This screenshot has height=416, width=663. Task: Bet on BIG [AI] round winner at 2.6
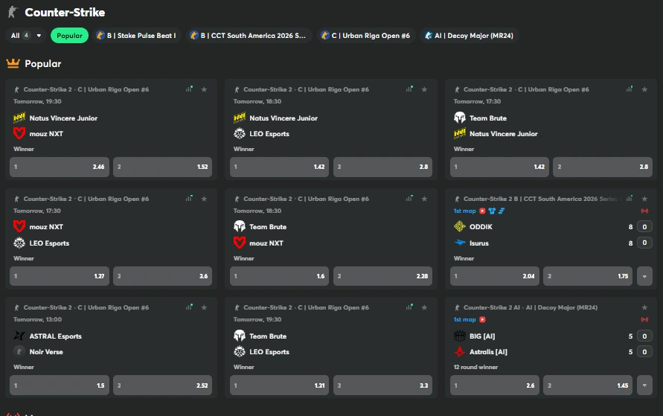pyautogui.click(x=495, y=385)
